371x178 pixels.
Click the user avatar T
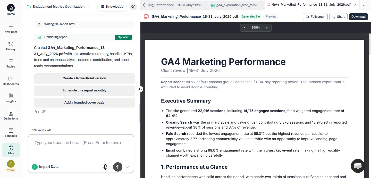click(x=11, y=164)
